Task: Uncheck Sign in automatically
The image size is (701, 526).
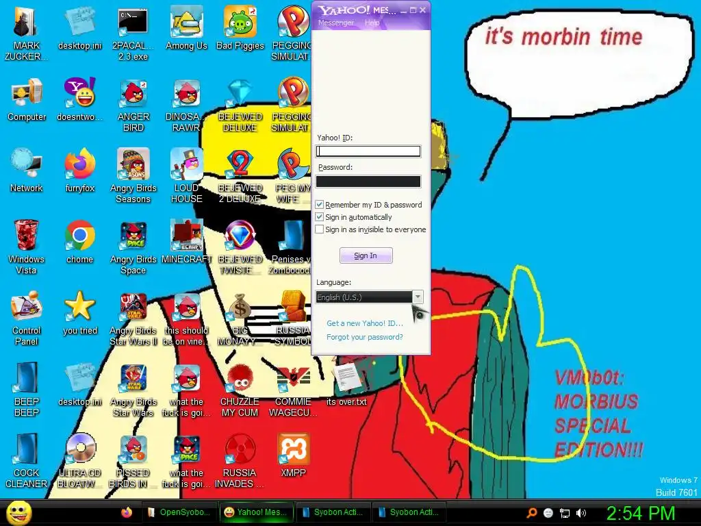Action: pos(319,217)
